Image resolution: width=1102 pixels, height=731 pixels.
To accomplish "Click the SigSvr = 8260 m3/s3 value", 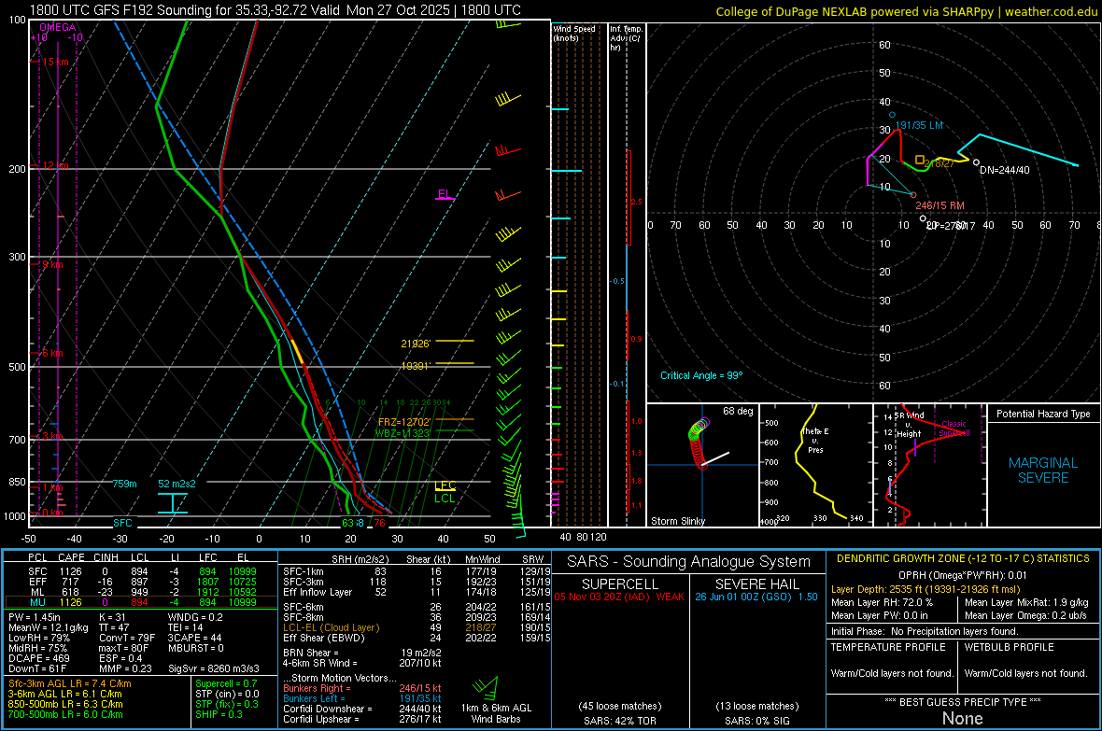I will [214, 668].
